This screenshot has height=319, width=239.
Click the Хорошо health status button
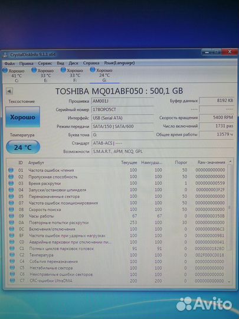22,117
